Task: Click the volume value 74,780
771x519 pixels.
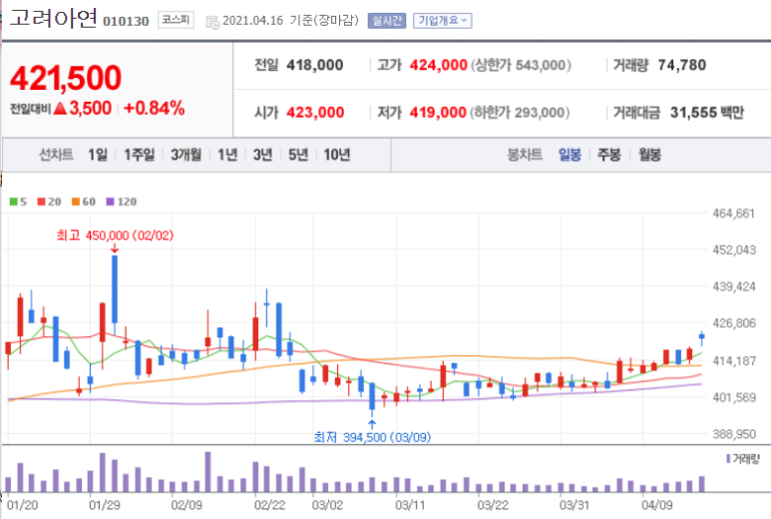Action: pyautogui.click(x=681, y=65)
